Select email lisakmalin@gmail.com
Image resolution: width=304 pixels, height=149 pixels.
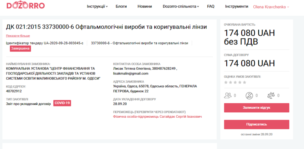coord(131,74)
